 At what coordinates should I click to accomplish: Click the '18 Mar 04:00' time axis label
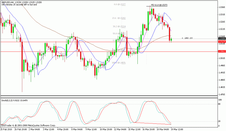click(x=163, y=130)
